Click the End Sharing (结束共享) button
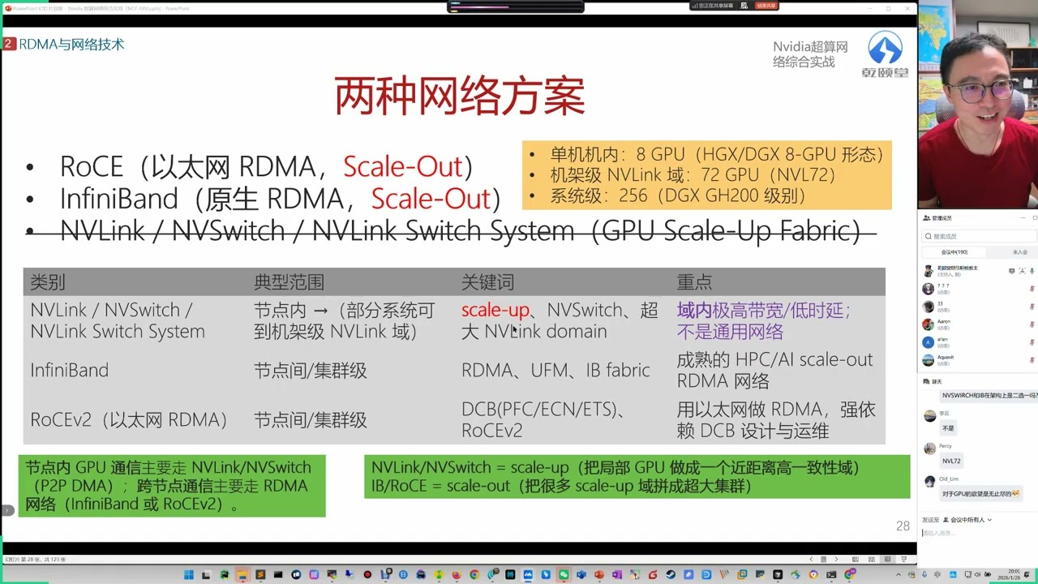The image size is (1038, 584). pyautogui.click(x=766, y=6)
